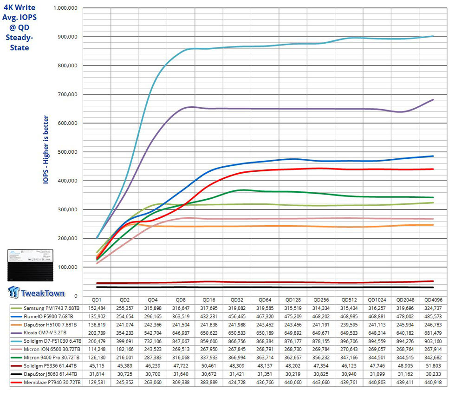Click the table value 903,160
The image size is (455, 417).
point(433,341)
